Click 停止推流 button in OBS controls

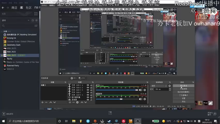(183, 86)
